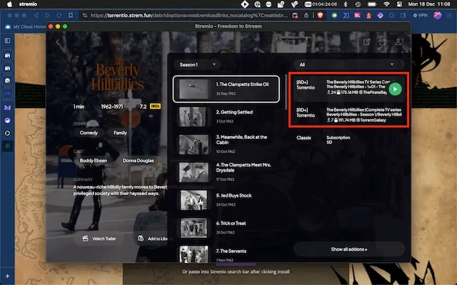The width and height of the screenshot is (457, 285).
Task: Switch to the My Cloud Home browser tab
Action: [26, 27]
